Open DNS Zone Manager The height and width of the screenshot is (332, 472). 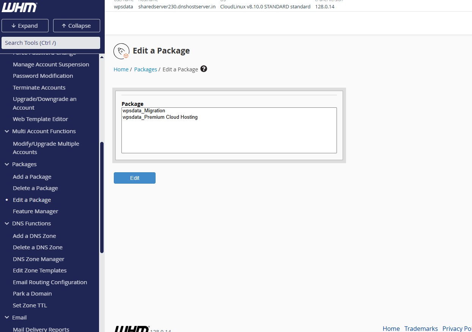(38, 259)
